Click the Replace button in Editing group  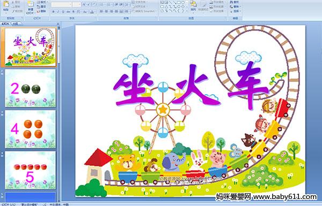pos(235,6)
